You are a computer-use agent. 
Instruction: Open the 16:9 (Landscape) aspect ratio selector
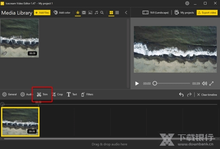pyautogui.click(x=155, y=12)
